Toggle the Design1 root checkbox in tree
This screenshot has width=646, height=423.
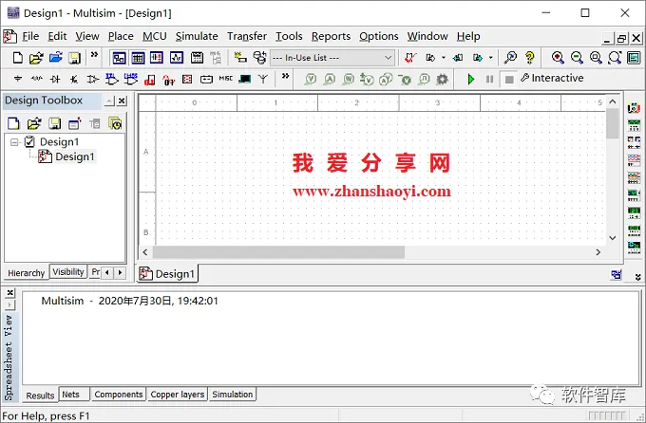point(29,142)
